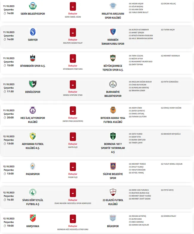Click red score box for Sarıyer match
The width and height of the screenshot is (194, 234).
73,32
